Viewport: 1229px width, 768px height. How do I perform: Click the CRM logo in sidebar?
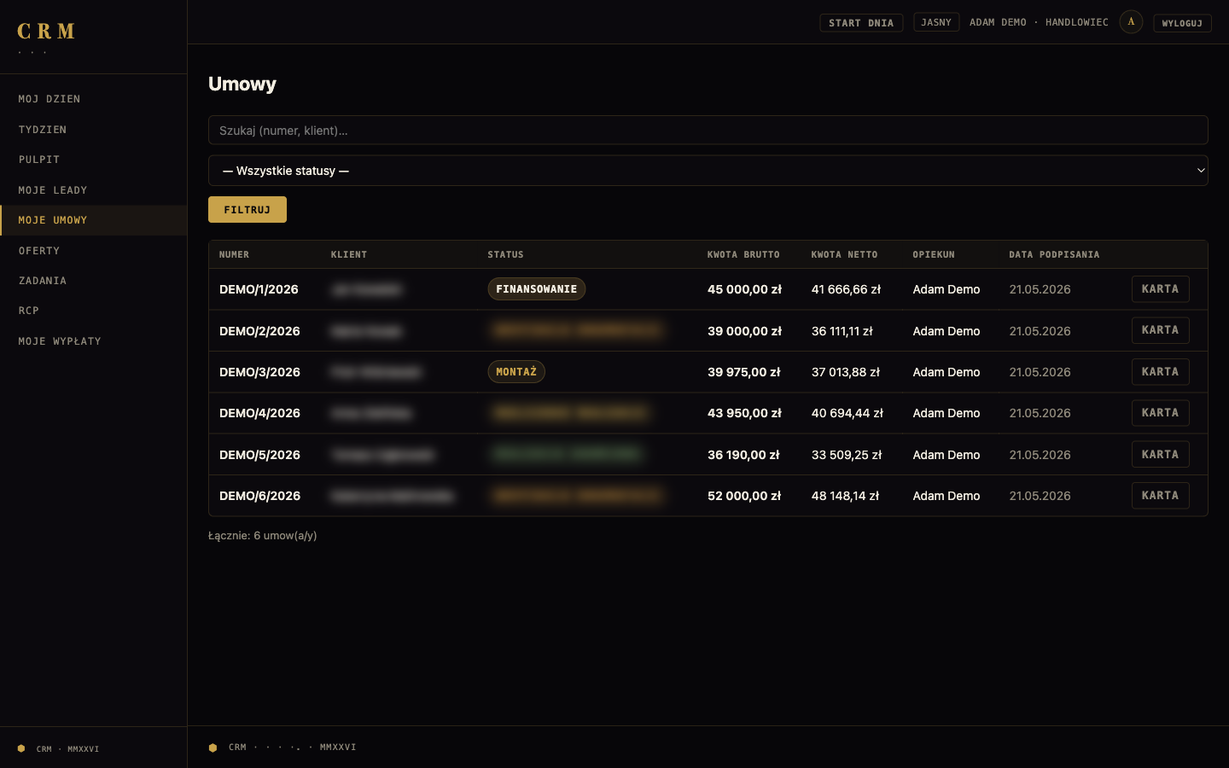(x=46, y=32)
